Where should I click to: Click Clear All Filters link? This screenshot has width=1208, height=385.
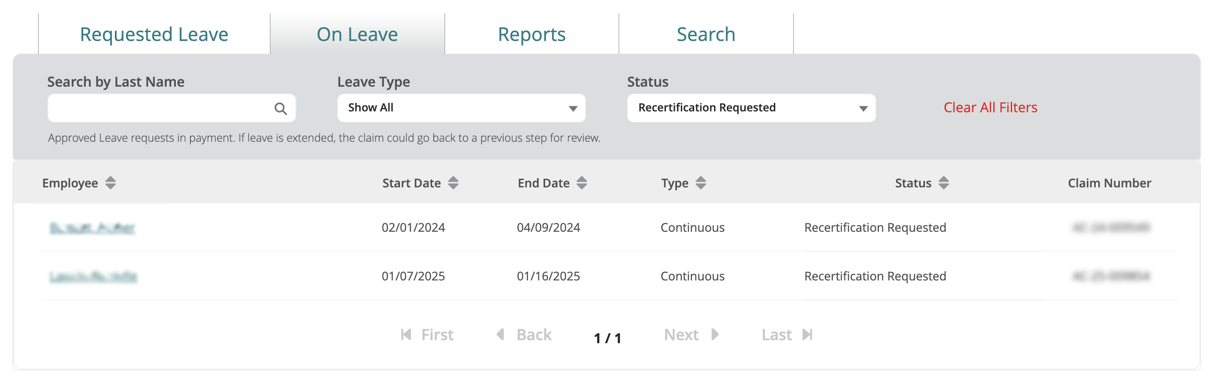[x=990, y=108]
